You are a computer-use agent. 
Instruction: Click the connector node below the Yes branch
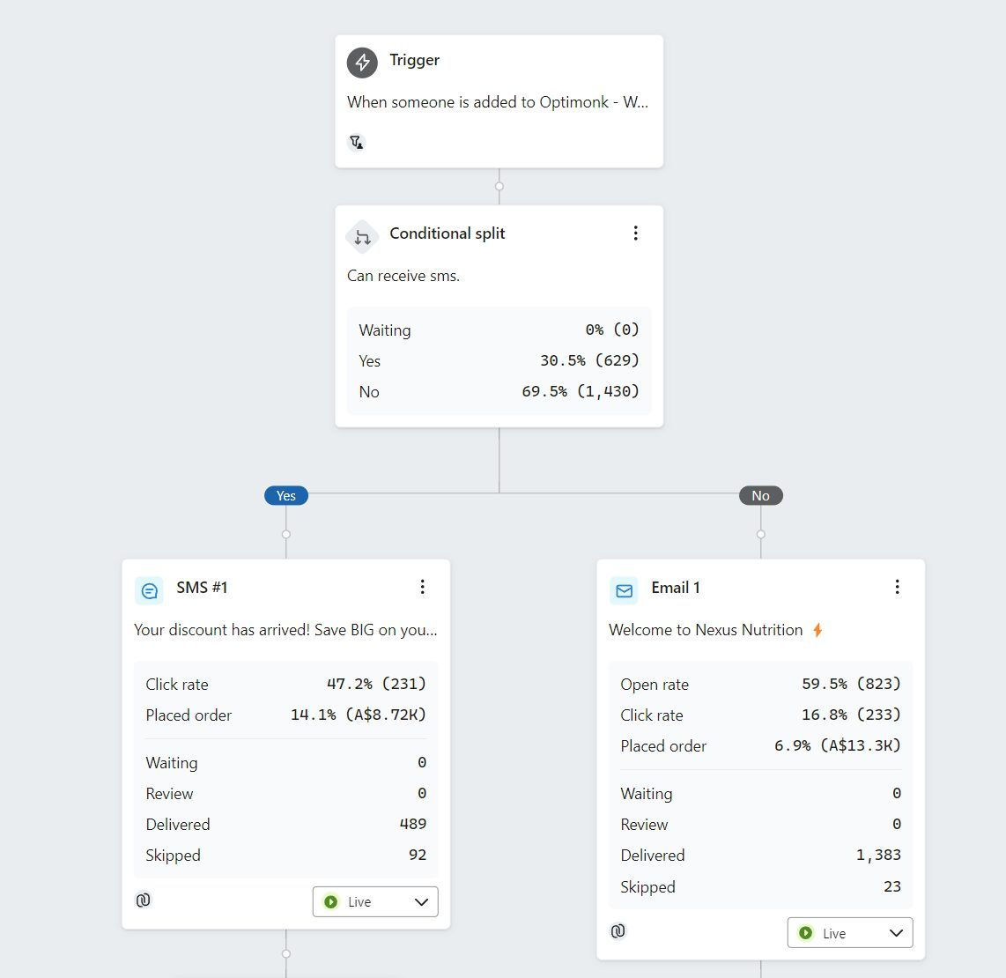285,534
